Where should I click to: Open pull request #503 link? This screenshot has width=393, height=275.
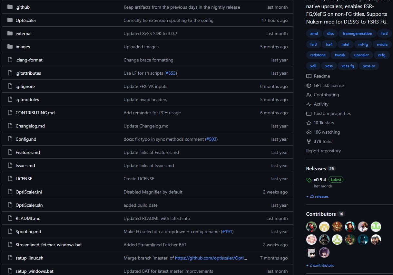pyautogui.click(x=211, y=139)
